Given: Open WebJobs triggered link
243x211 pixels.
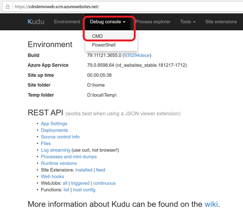Looking at the screenshot, I should point(80,183).
